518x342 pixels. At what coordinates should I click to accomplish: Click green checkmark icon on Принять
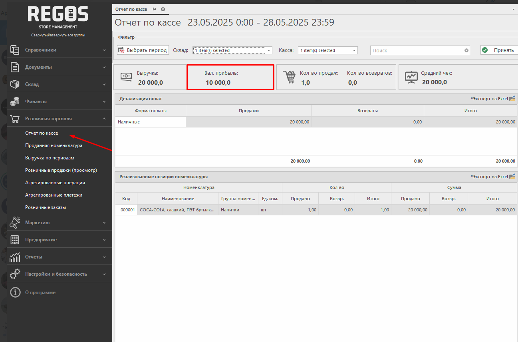pyautogui.click(x=485, y=50)
